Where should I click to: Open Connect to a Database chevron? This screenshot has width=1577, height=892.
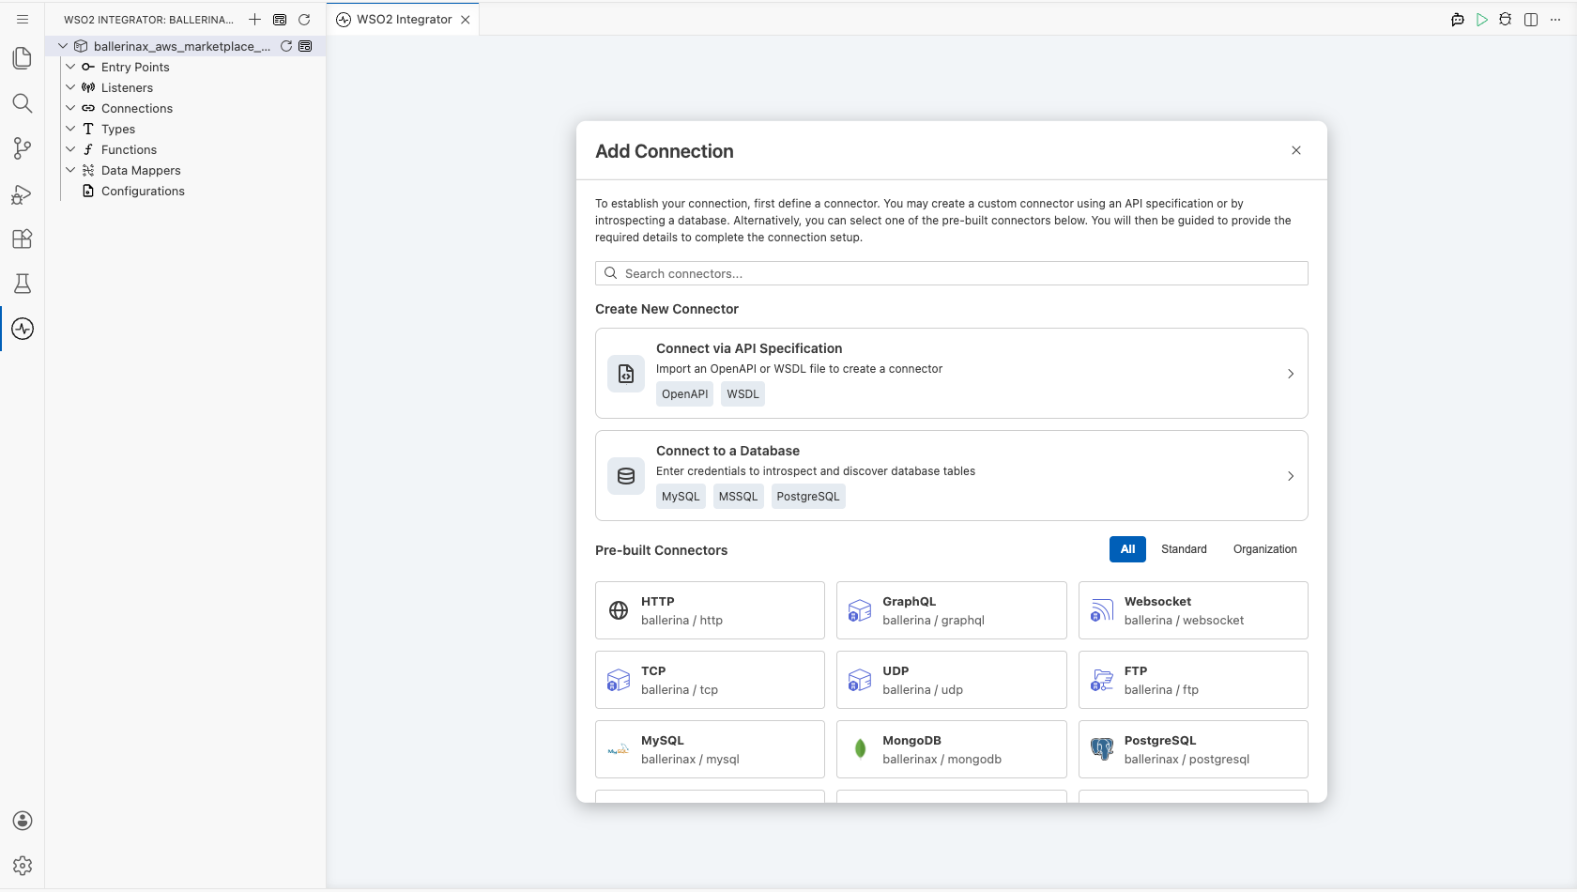(1291, 476)
